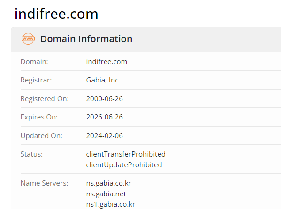Click the updated date 2024-02-06
281x209 pixels.
(x=105, y=136)
